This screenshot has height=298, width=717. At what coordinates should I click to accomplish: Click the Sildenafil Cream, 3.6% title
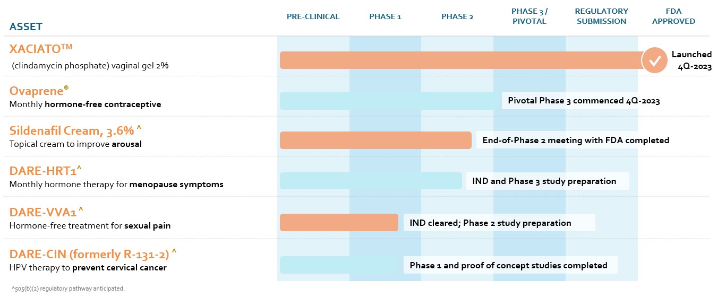click(x=75, y=130)
